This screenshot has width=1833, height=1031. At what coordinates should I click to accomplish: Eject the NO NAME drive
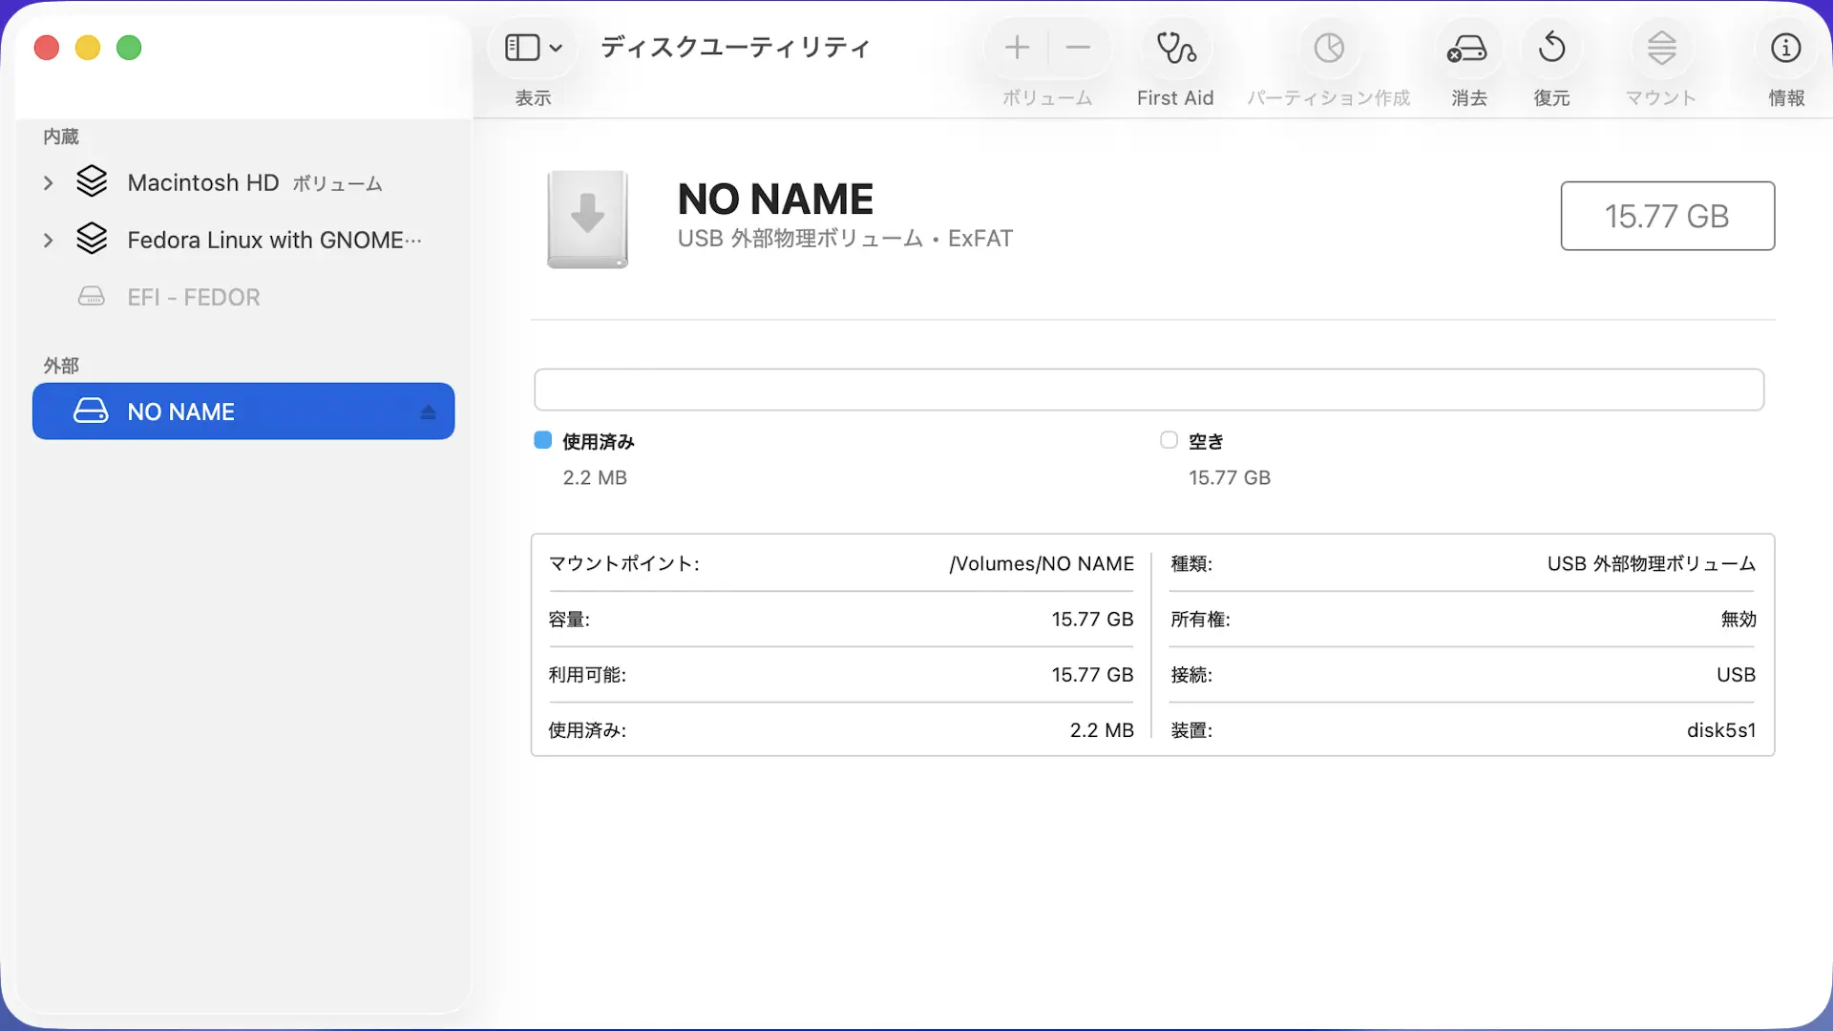[428, 412]
